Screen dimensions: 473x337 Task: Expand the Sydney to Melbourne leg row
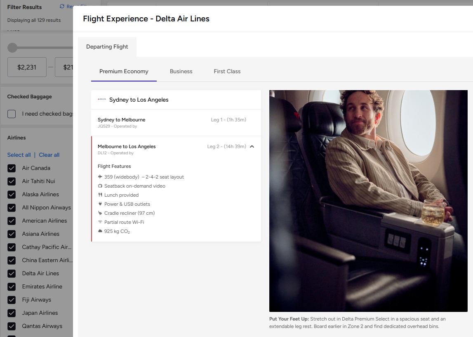(x=176, y=123)
